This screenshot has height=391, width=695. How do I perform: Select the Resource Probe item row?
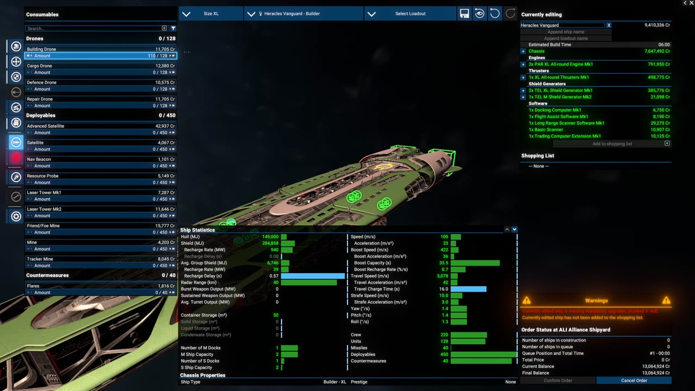point(100,176)
